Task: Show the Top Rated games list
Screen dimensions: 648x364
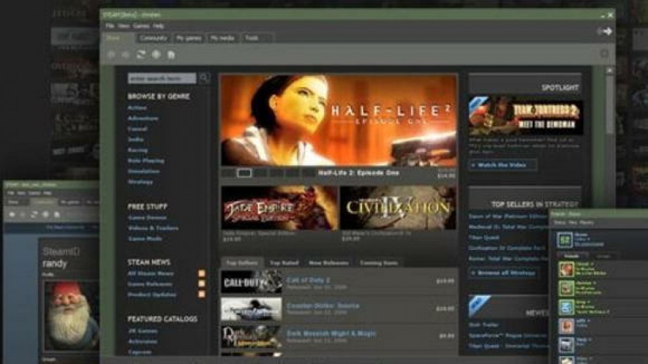Action: 284,263
